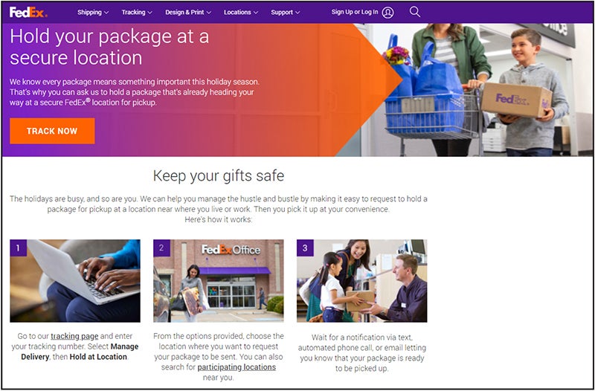Open the Support menu
Viewport: 595px width, 391px height.
[286, 12]
